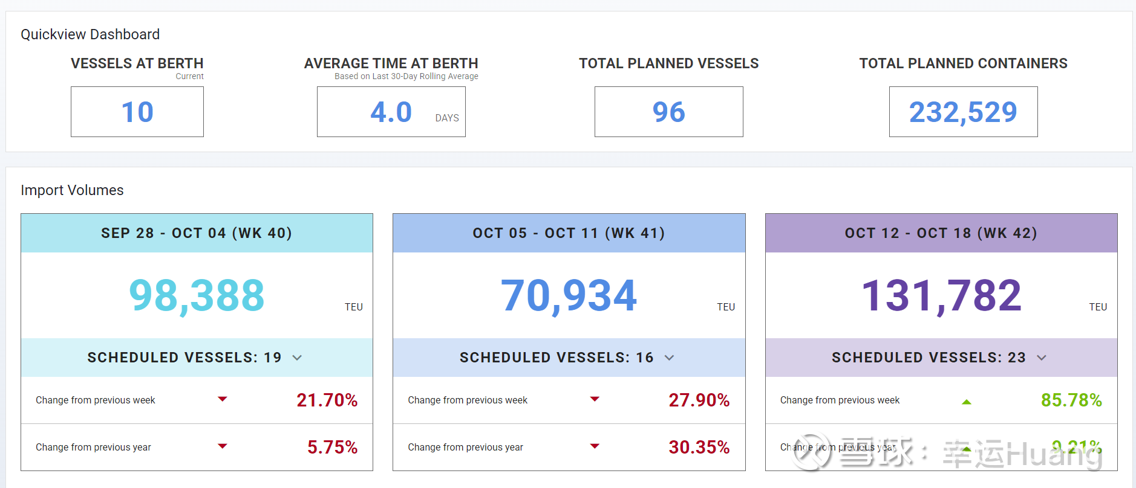Select the Sep 28 - Oct 04 (WK 40) header

click(x=197, y=233)
